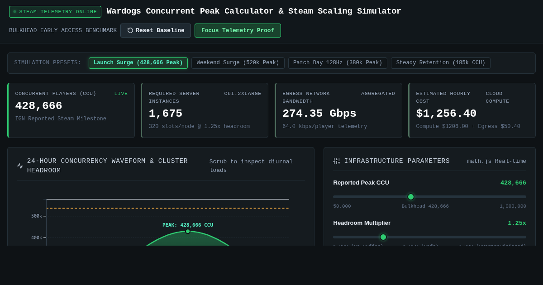Click the Steam Telemetry Online status badge
The width and height of the screenshot is (543, 285).
tap(55, 12)
